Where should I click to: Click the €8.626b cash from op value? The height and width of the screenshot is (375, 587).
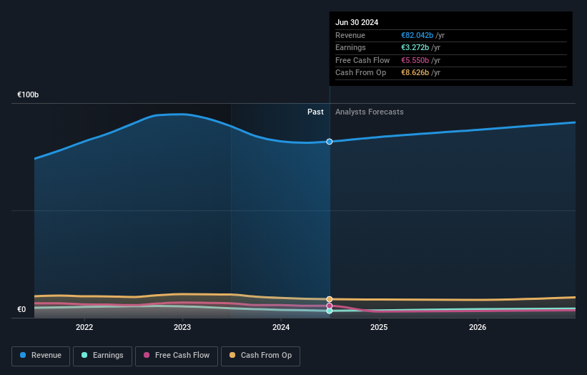tap(415, 73)
